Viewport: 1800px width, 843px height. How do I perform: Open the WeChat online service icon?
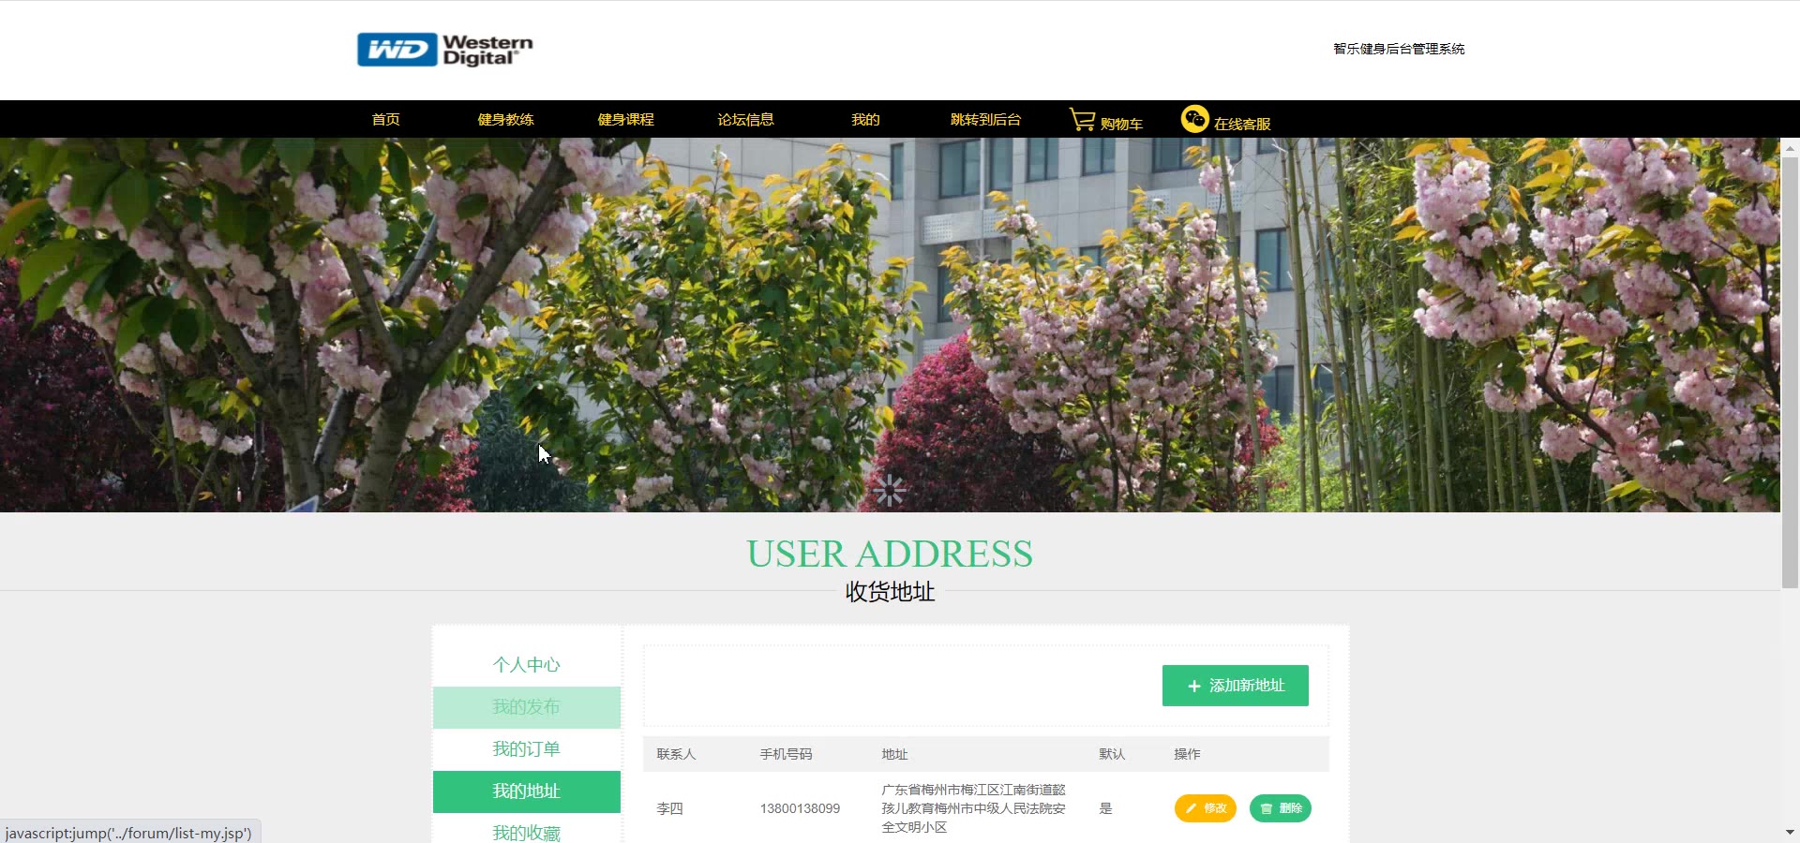pyautogui.click(x=1194, y=119)
